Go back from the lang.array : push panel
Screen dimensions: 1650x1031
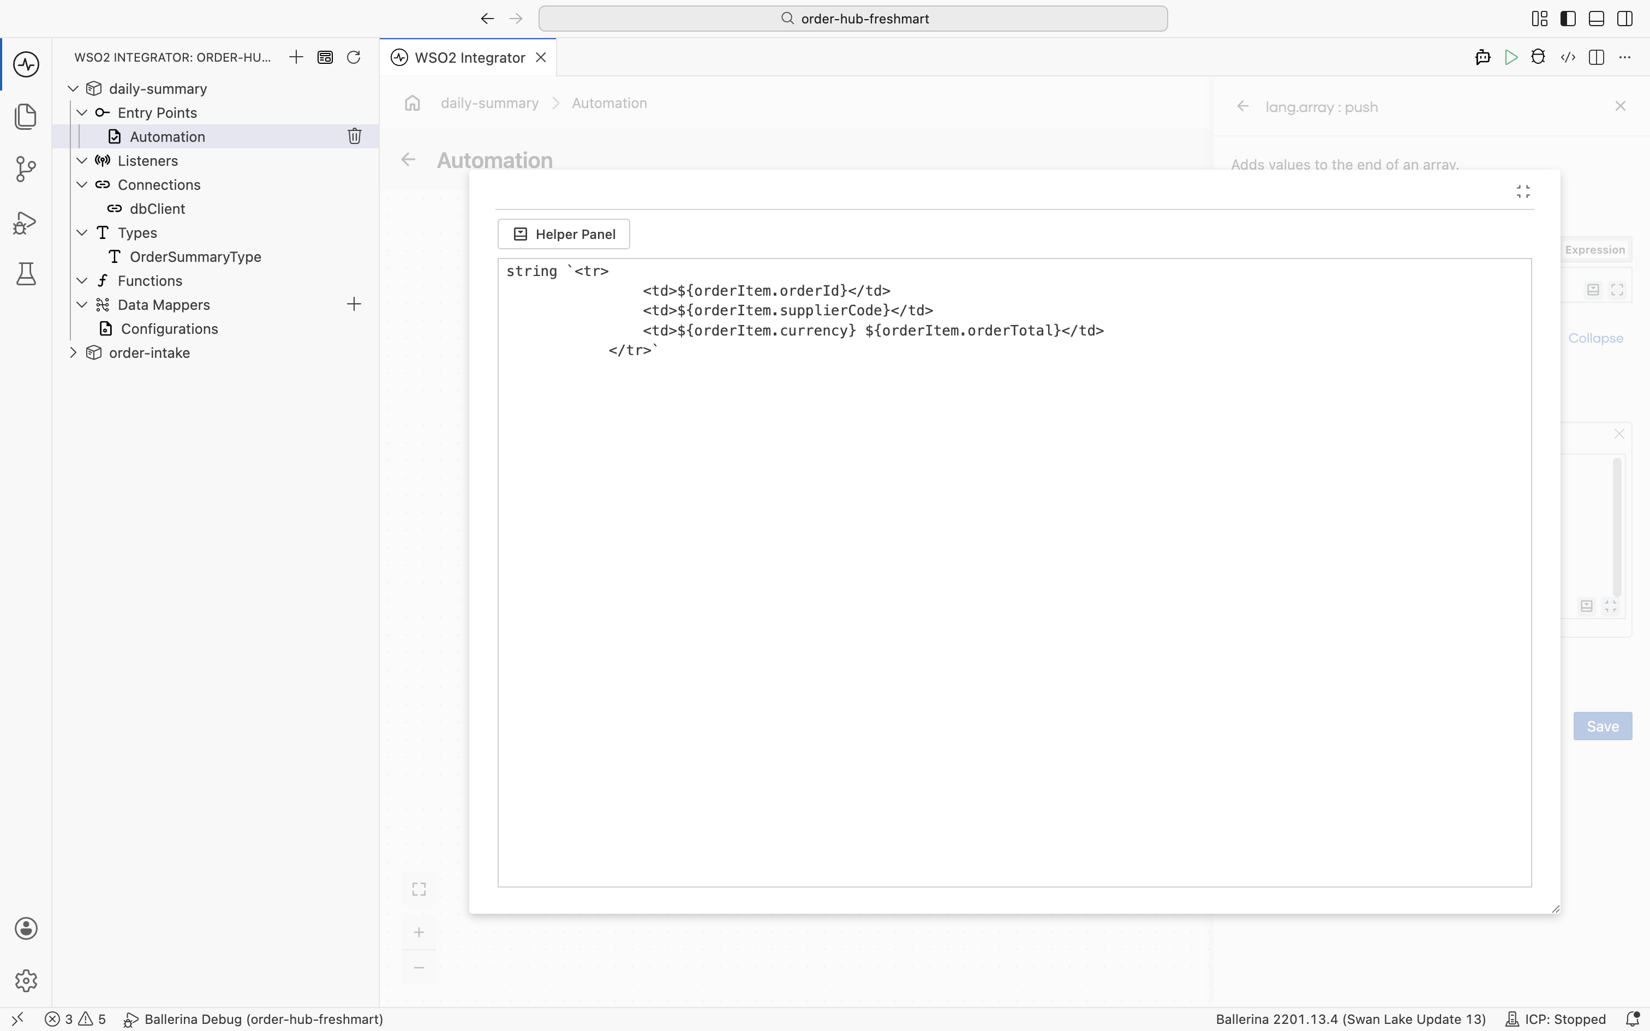pyautogui.click(x=1243, y=106)
